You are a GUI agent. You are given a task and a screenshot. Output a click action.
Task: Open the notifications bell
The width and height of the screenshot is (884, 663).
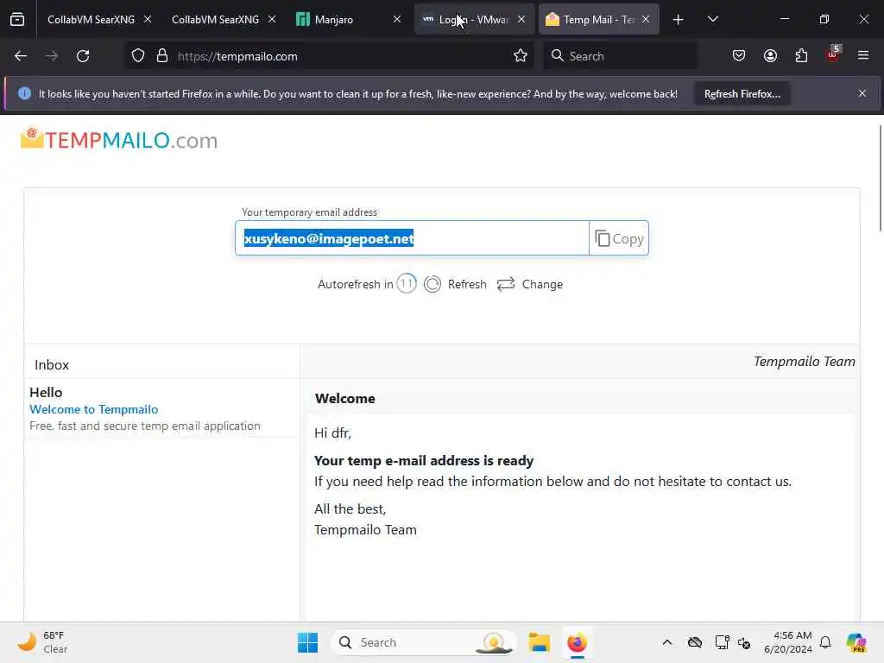pyautogui.click(x=825, y=642)
